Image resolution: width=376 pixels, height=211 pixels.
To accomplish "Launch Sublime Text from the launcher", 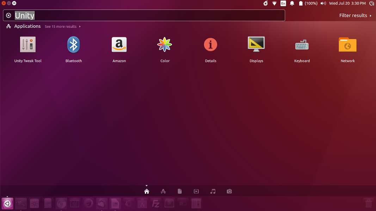I will click(169, 204).
